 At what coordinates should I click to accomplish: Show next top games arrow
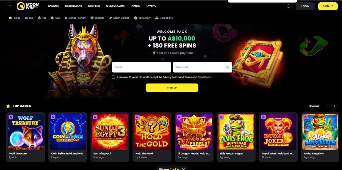334,106
